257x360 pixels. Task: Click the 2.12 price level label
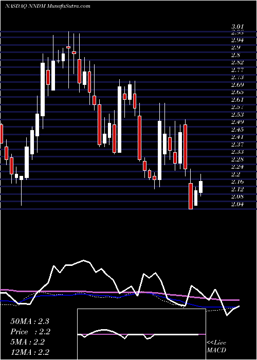pos(237,189)
